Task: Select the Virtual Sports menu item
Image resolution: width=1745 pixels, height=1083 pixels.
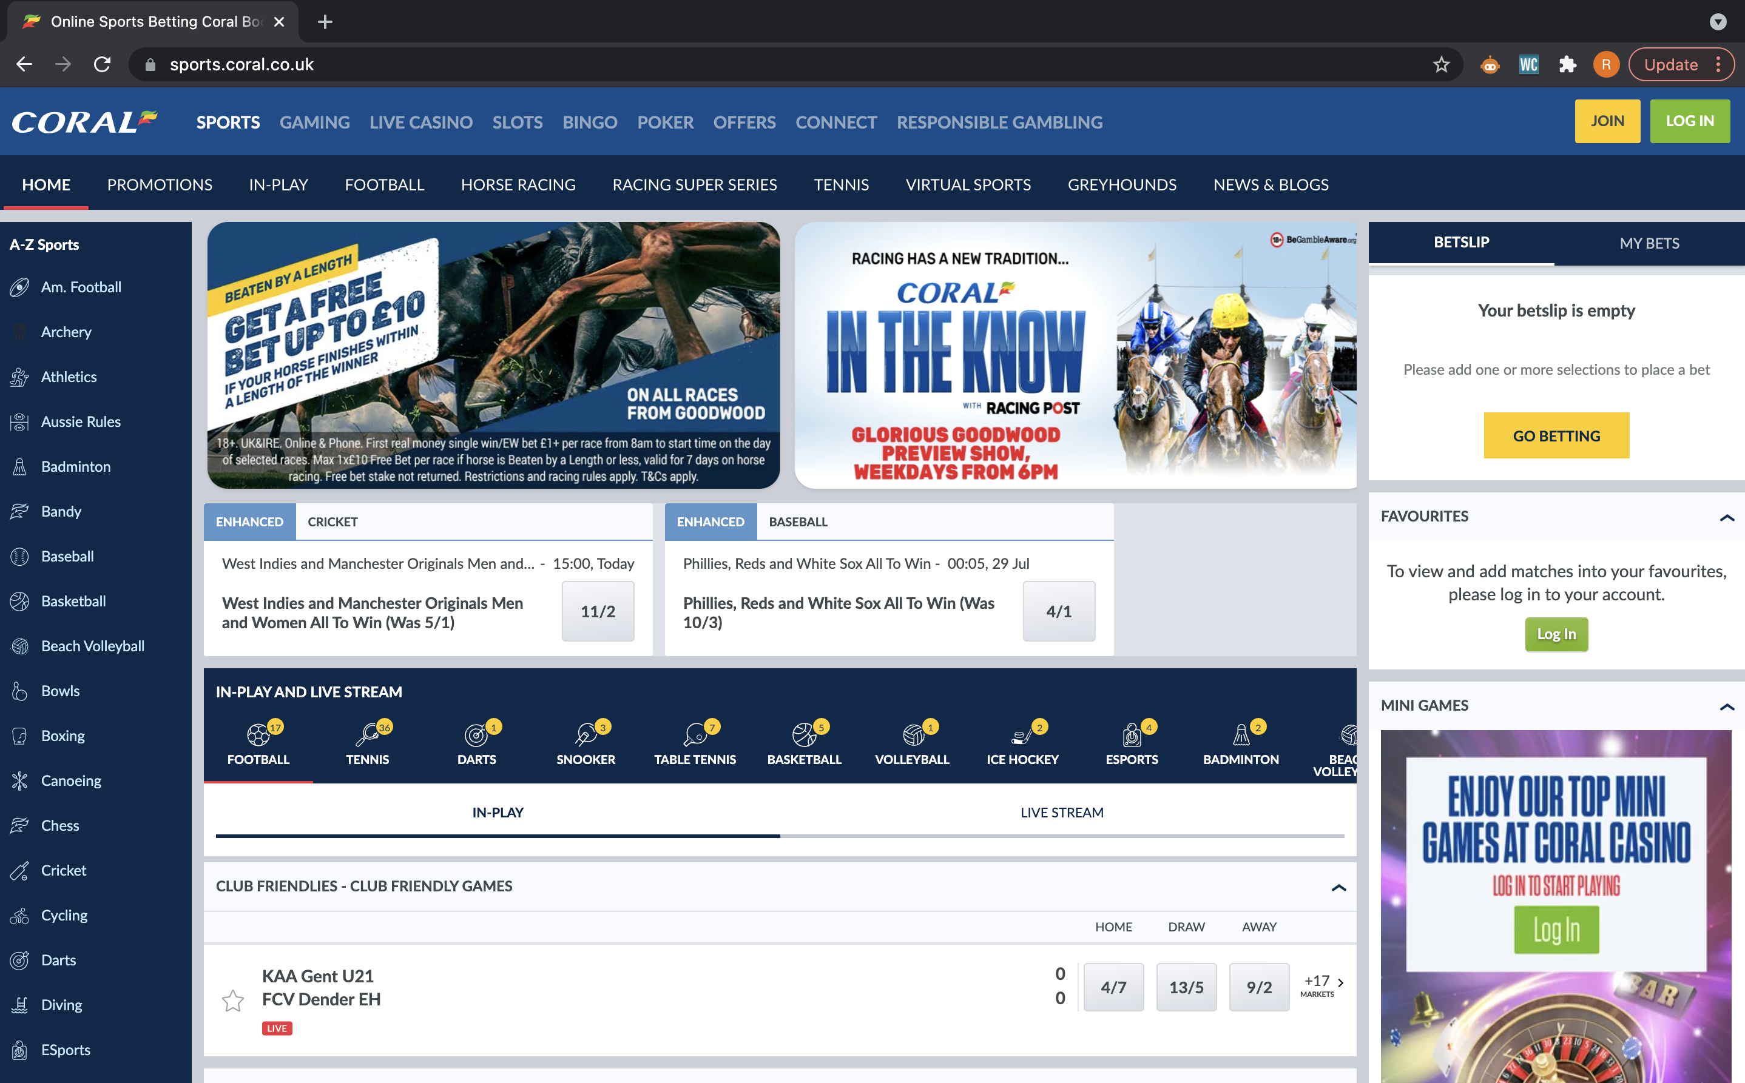Action: 968,185
